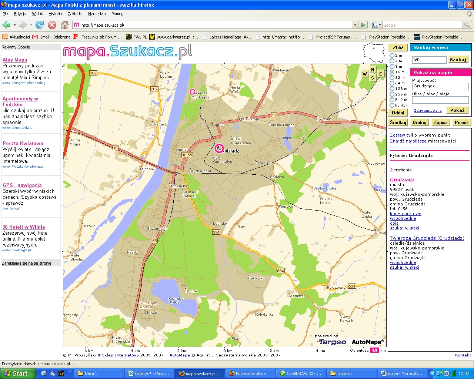Select the 2 m zoom level
The image size is (474, 379).
[x=392, y=56]
